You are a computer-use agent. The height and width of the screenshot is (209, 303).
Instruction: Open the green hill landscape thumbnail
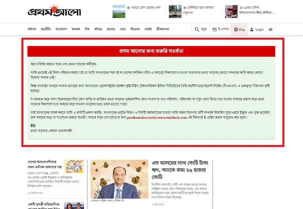tap(119, 11)
